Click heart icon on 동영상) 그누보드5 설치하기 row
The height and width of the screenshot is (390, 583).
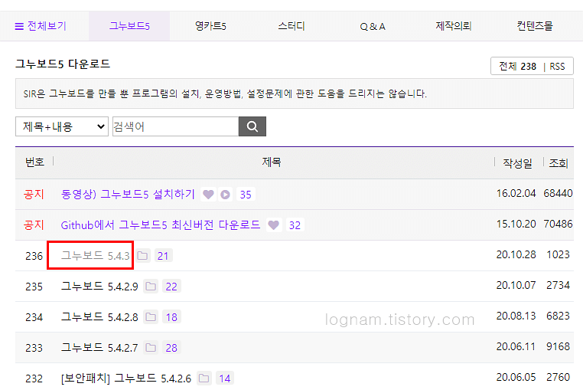click(208, 195)
